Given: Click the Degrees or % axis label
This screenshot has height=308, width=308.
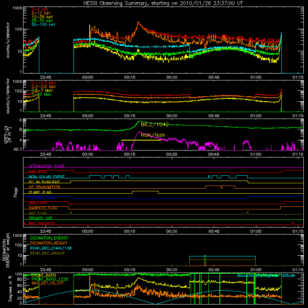Looking at the screenshot, I should (10, 288).
